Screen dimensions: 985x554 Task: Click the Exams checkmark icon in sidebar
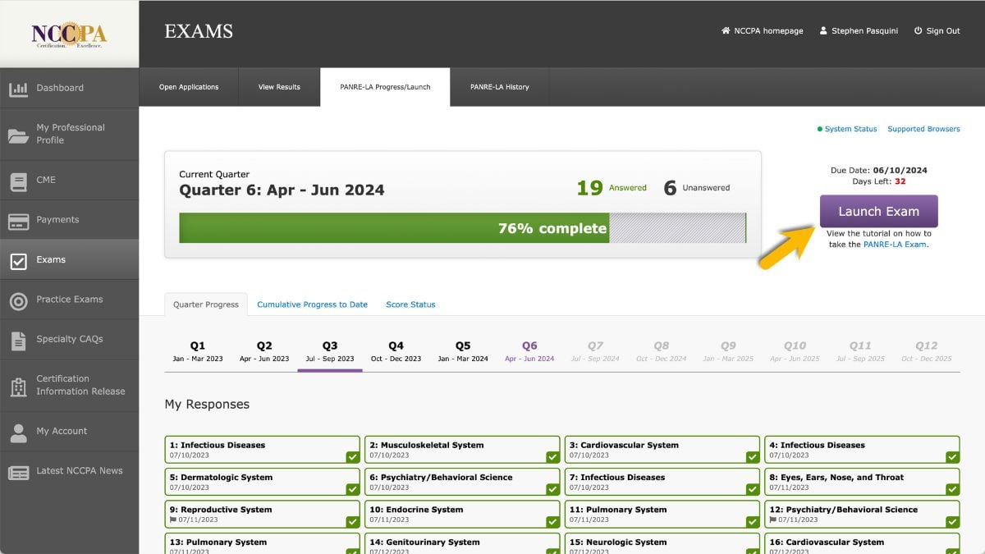18,261
